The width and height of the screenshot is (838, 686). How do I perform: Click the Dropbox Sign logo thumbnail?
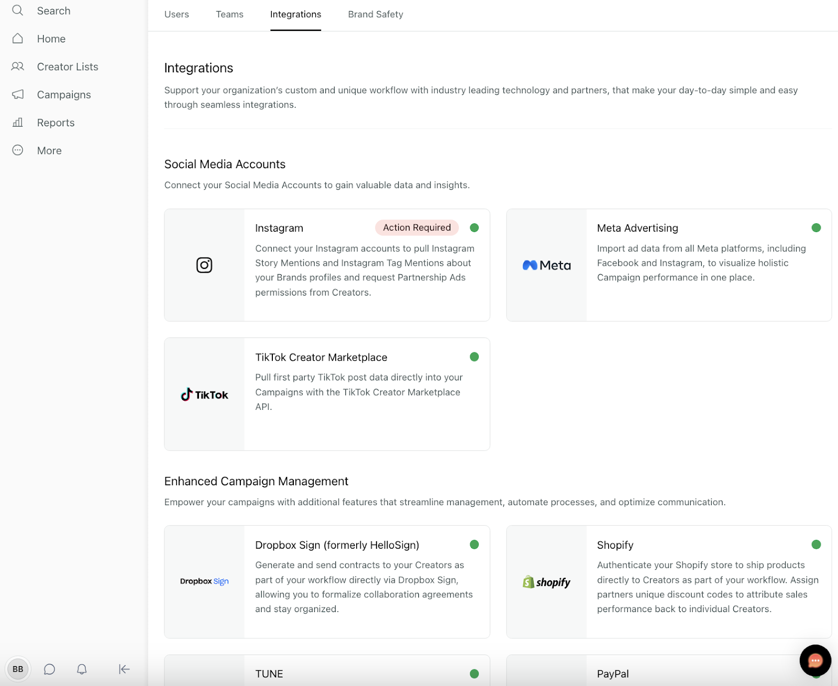coord(204,581)
